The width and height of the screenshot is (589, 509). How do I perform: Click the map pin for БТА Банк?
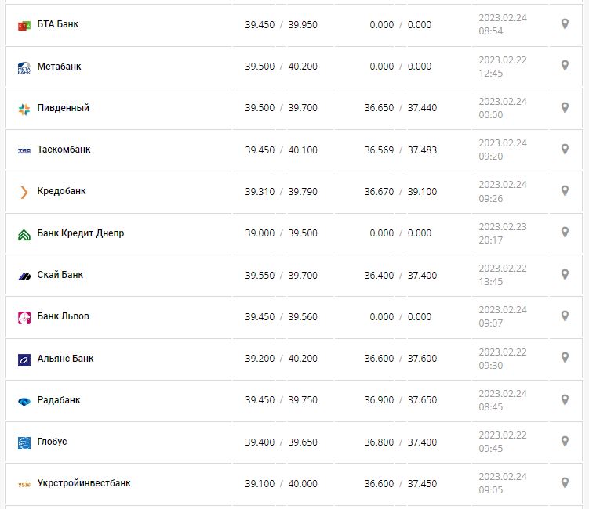point(565,24)
